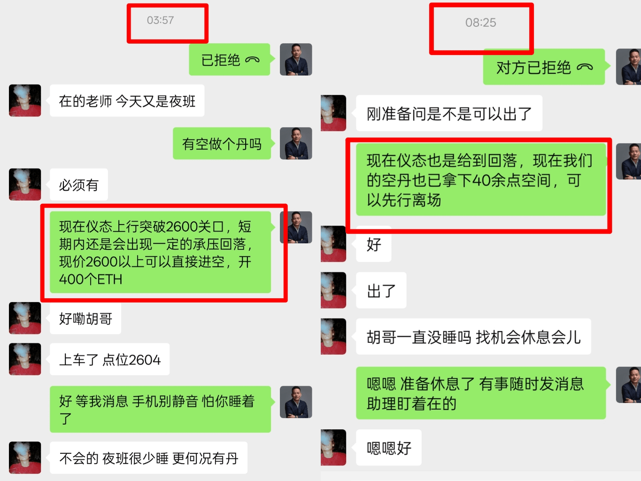The height and width of the screenshot is (481, 641).
Task: Tap message about 40余点空间 离场
Action: tap(481, 180)
